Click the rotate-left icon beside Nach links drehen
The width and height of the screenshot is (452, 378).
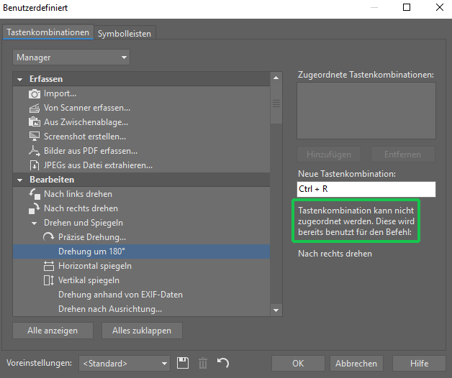click(35, 194)
